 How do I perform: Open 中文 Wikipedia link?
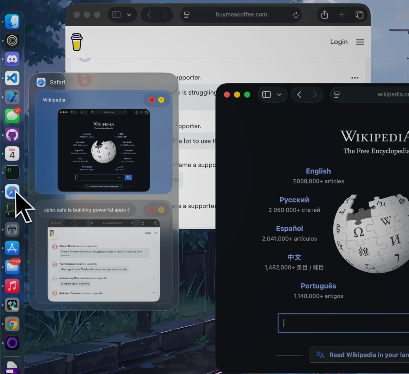tap(294, 257)
